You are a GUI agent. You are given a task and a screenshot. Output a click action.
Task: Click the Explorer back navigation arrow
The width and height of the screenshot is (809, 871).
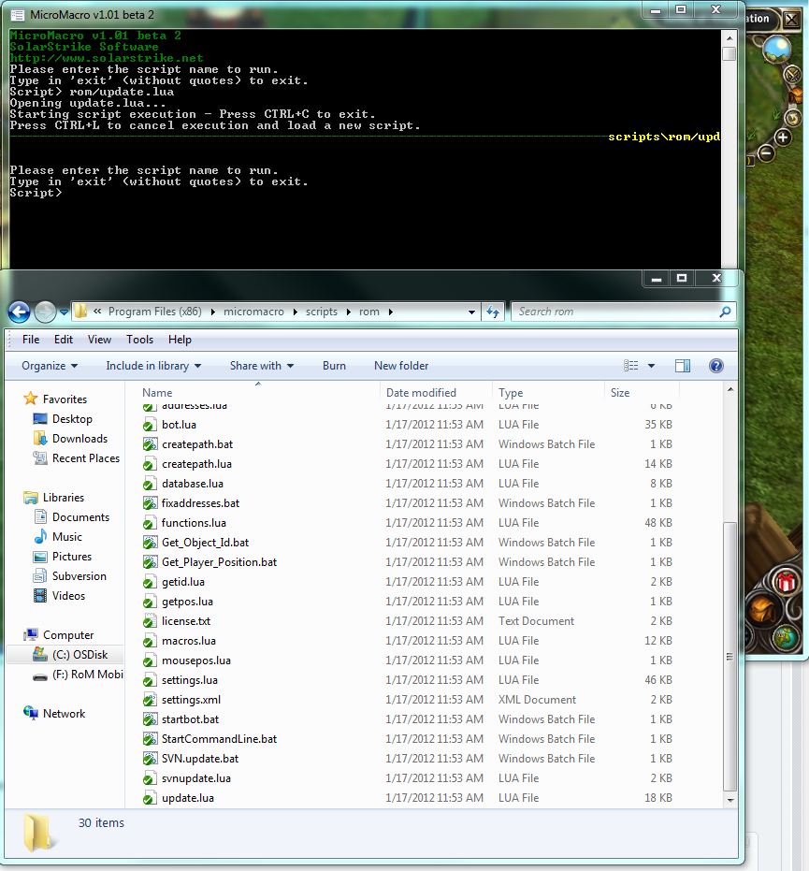tap(19, 312)
